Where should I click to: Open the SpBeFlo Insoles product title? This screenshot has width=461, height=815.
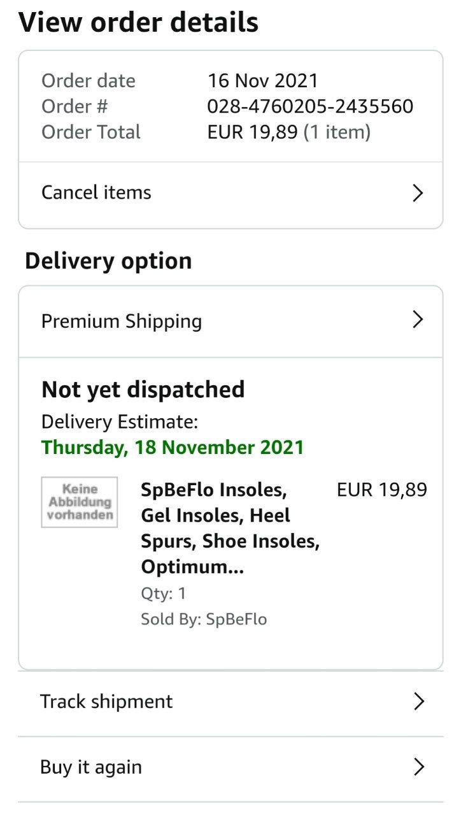tap(230, 528)
